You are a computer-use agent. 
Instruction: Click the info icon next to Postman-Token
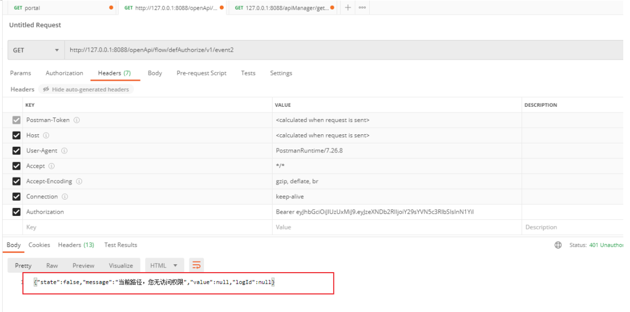(x=76, y=120)
